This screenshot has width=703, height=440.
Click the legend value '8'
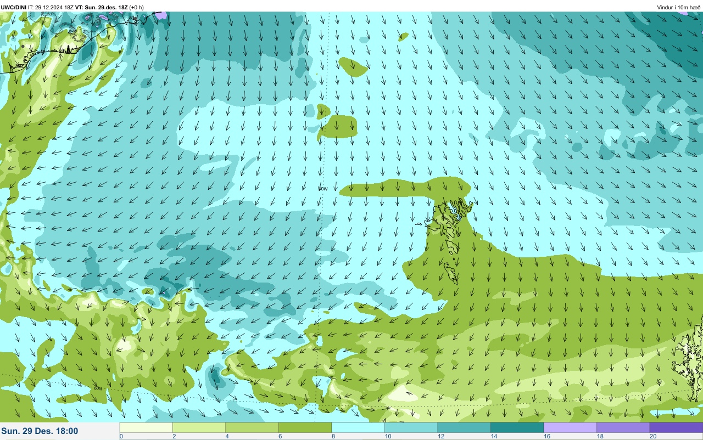point(333,437)
